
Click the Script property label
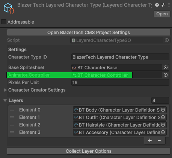click(x=14, y=40)
